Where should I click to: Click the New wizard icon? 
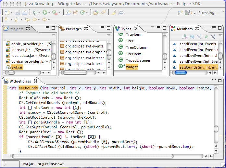coord(7,13)
